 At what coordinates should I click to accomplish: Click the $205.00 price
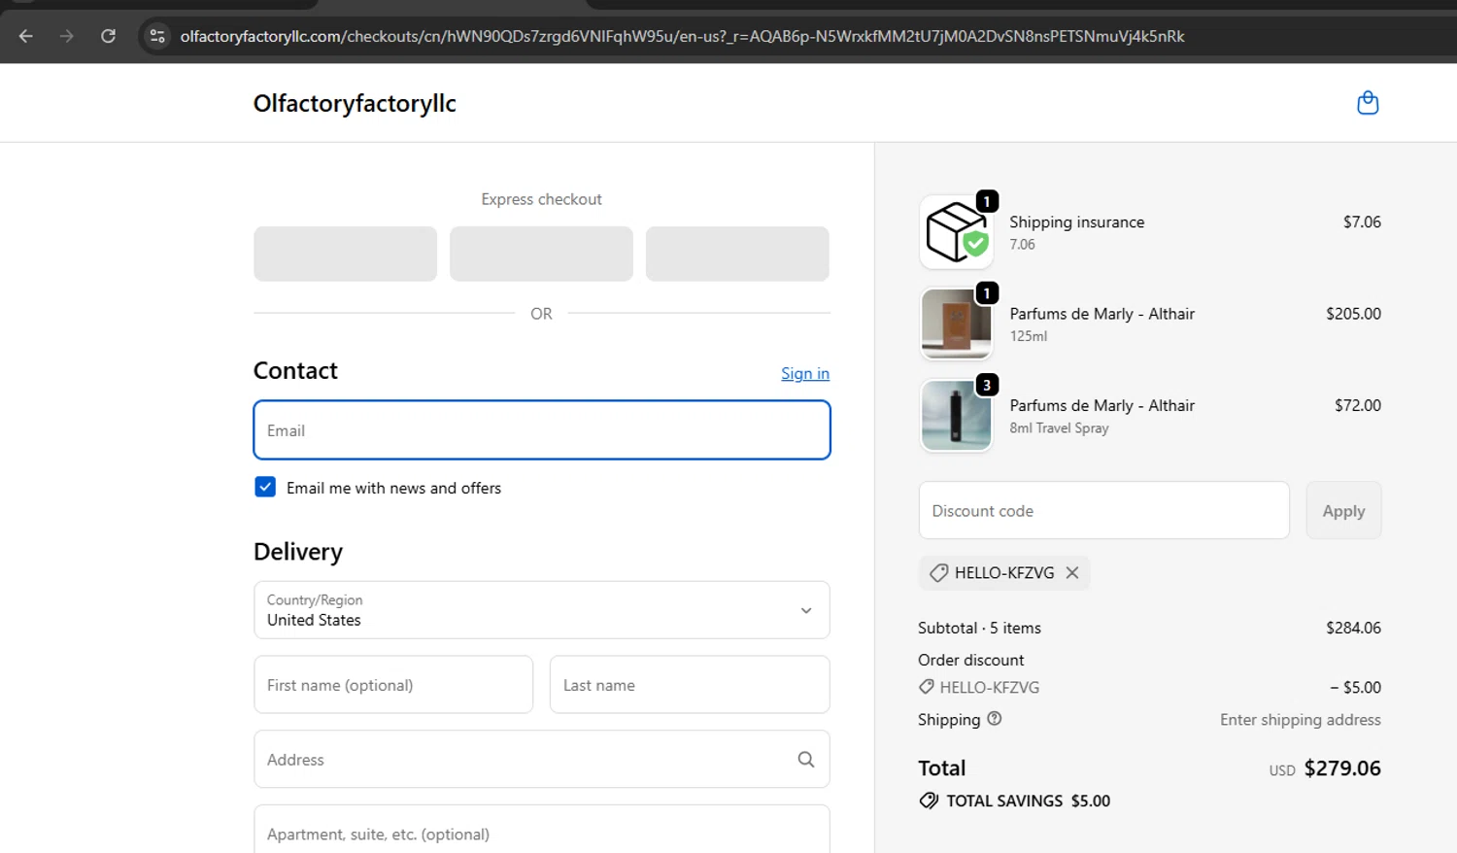click(1353, 314)
